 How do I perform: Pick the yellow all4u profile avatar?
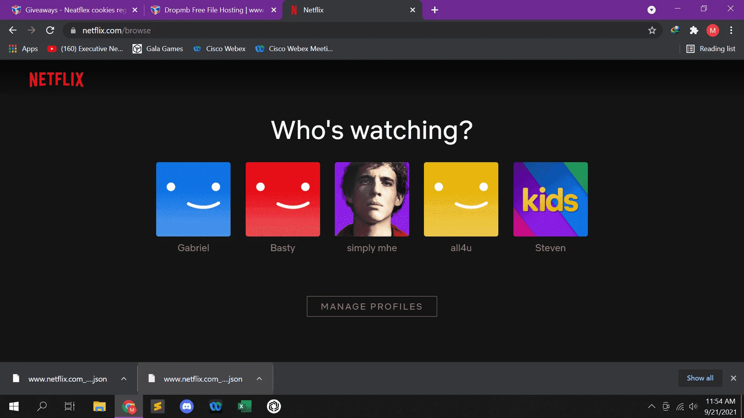(x=461, y=199)
